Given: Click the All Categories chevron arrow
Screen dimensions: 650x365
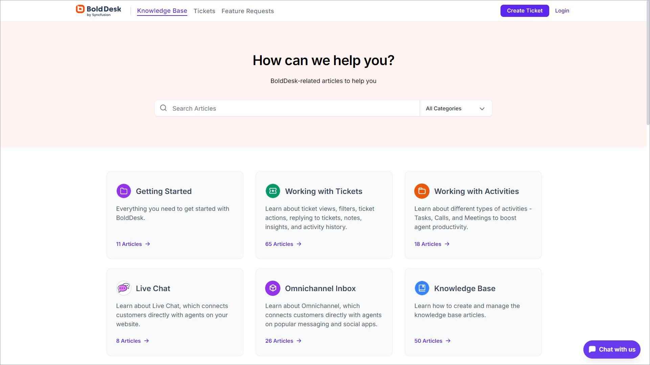Looking at the screenshot, I should tap(482, 109).
